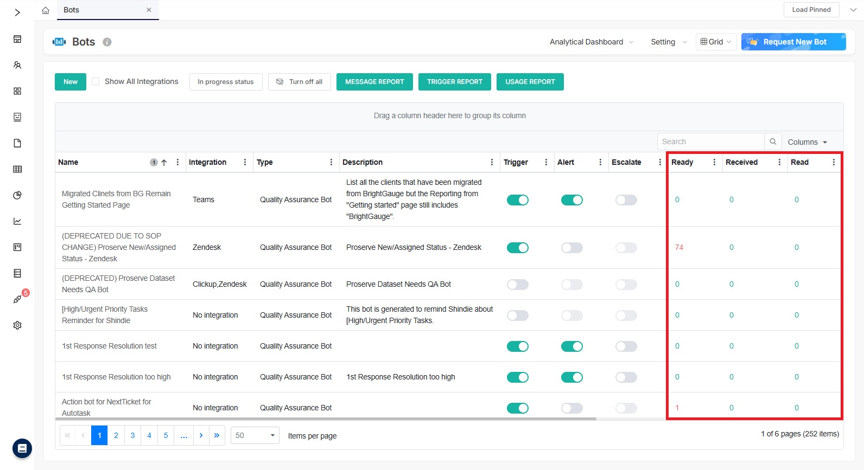Open the Name column options menu

[x=177, y=162]
